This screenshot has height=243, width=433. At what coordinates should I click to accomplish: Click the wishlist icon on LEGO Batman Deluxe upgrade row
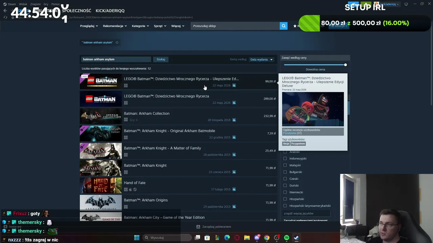pyautogui.click(x=234, y=85)
